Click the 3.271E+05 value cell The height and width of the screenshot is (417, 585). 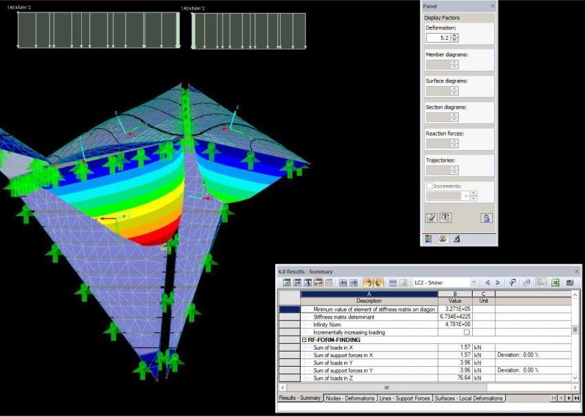click(455, 309)
